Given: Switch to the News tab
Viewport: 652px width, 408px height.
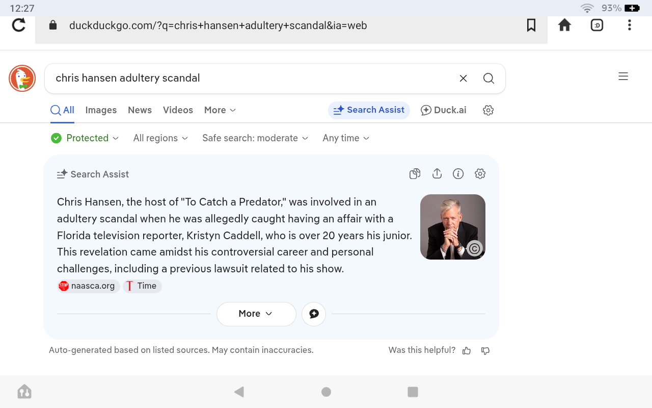Looking at the screenshot, I should tap(140, 110).
